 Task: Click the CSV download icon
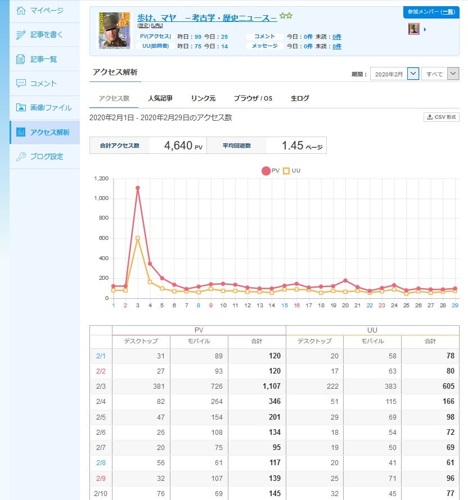[x=430, y=117]
